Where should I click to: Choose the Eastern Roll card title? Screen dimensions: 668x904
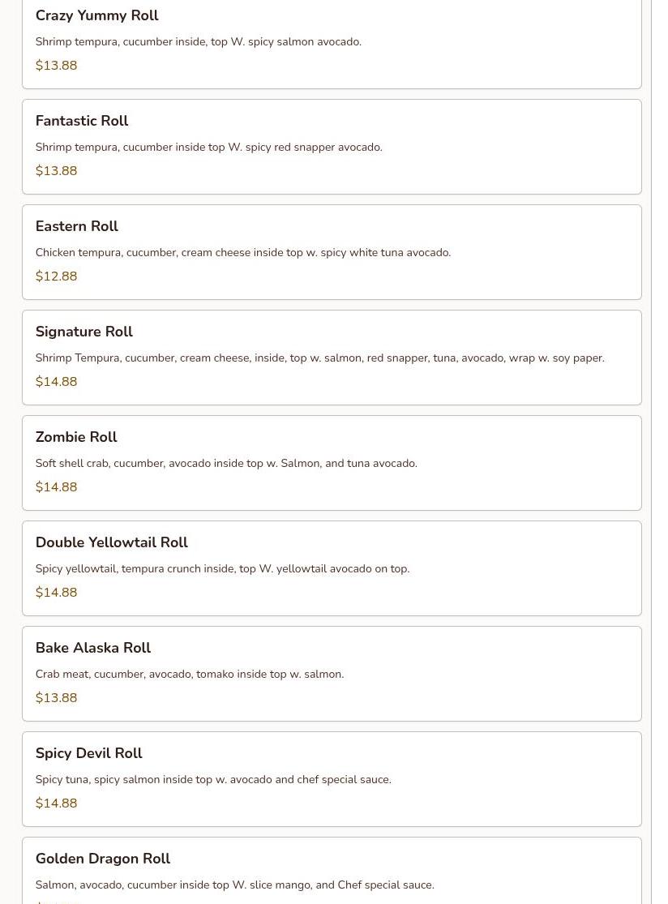pos(77,226)
